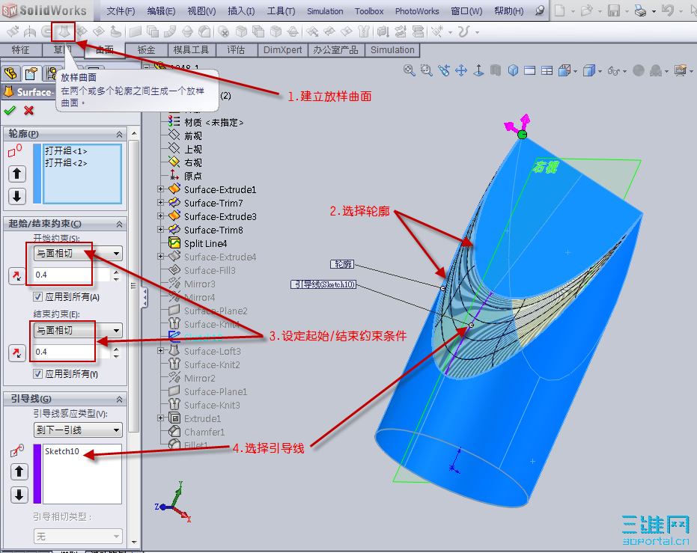Accept the surface loft with green checkmark
The height and width of the screenshot is (553, 697).
click(10, 110)
